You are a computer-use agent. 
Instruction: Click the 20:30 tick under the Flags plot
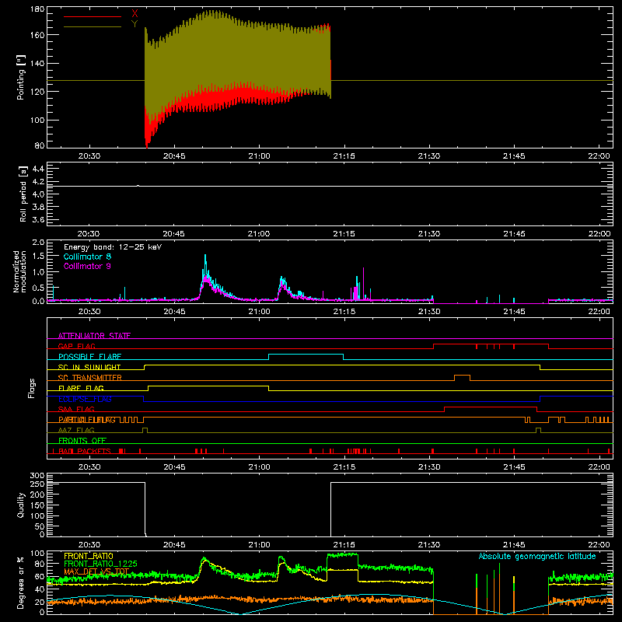click(89, 467)
